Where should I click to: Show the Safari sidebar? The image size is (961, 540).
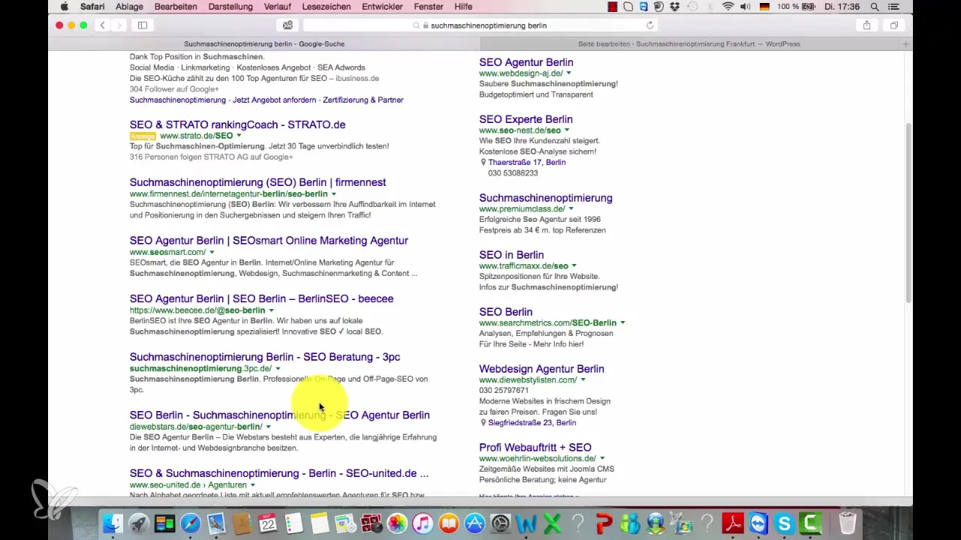tap(143, 25)
